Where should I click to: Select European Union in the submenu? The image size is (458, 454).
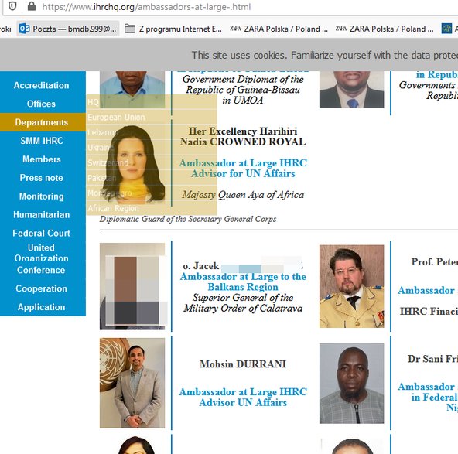(152, 117)
